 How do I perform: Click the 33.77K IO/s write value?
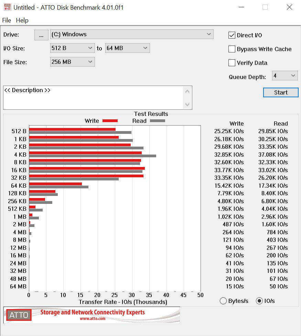coord(229,170)
